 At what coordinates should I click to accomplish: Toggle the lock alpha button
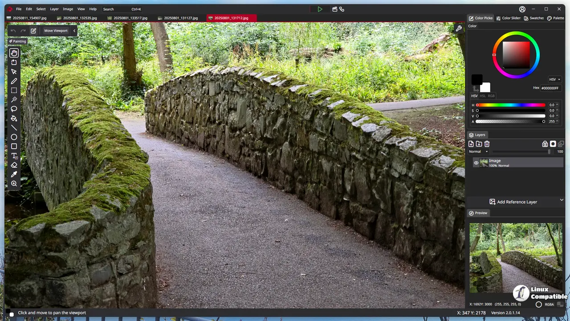coord(545,144)
